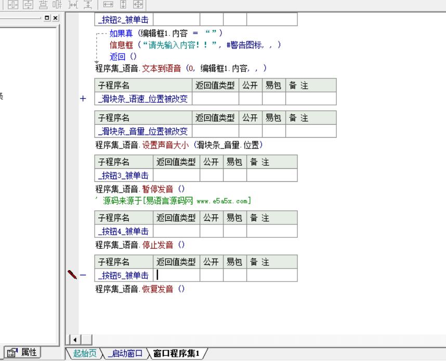
Task: Click the 如果真 keyword
Action: coord(121,33)
